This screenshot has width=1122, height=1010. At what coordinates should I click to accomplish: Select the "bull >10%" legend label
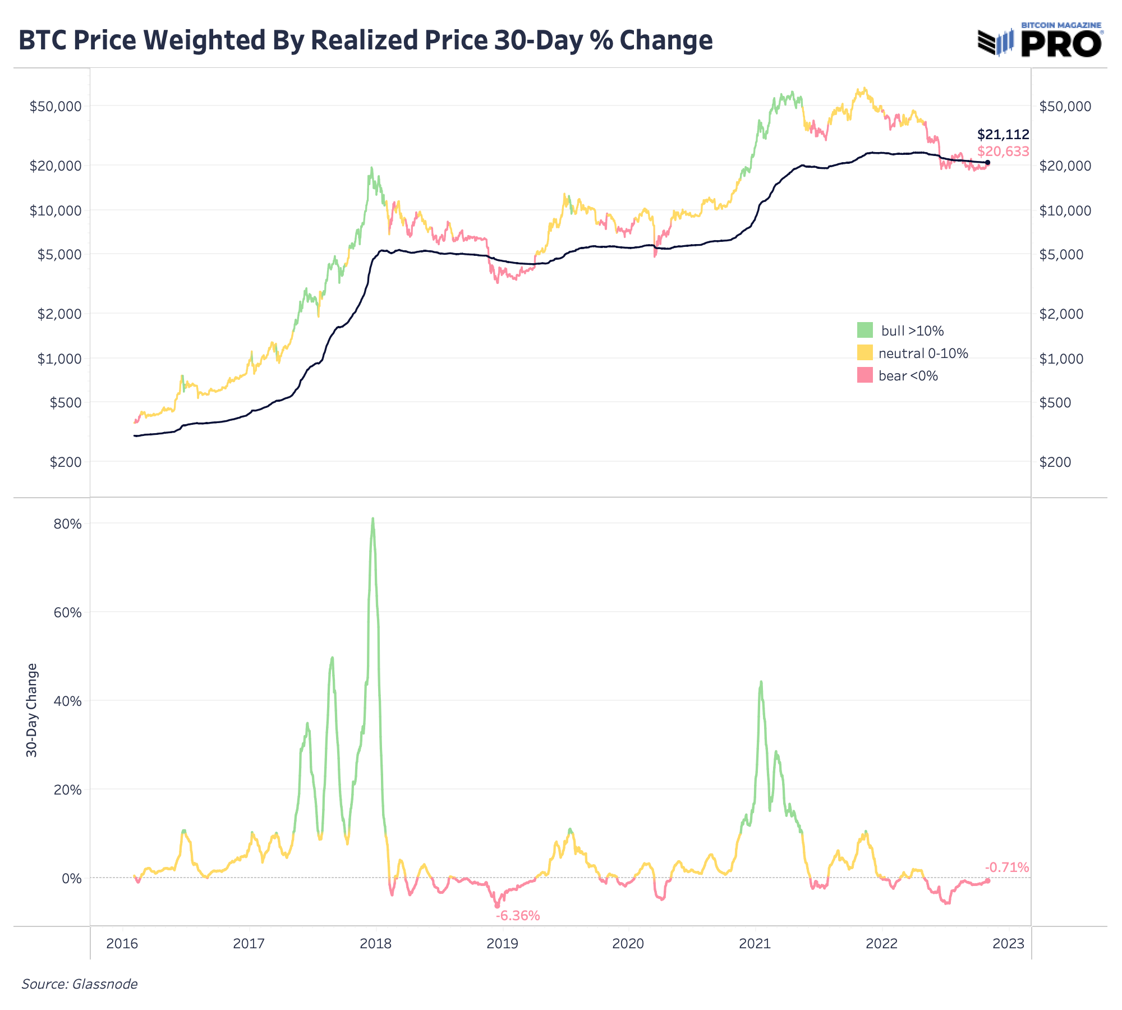click(912, 331)
